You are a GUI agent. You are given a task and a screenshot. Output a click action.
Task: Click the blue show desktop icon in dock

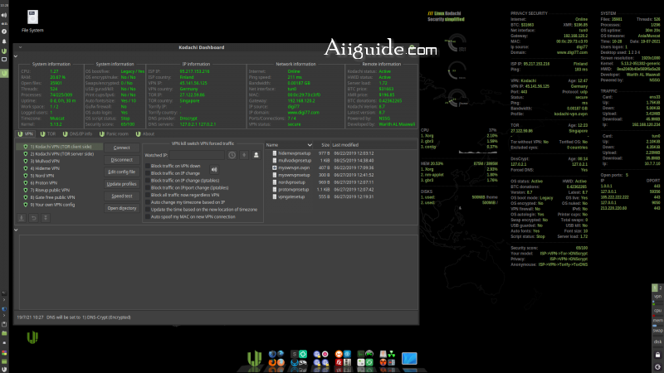[x=409, y=359]
